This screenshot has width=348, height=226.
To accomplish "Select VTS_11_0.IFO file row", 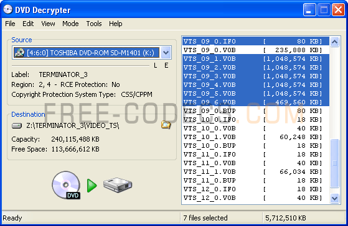I will point(256,154).
